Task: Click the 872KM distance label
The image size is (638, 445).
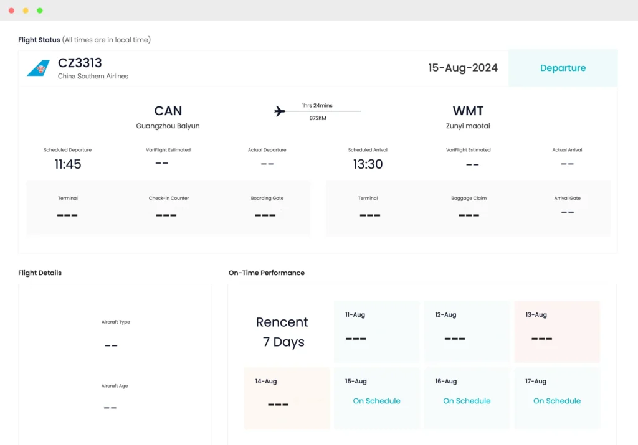Action: [x=318, y=118]
